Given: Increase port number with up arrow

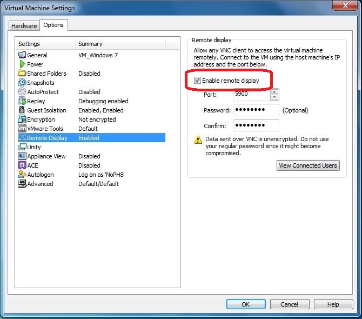Looking at the screenshot, I should click(x=274, y=92).
